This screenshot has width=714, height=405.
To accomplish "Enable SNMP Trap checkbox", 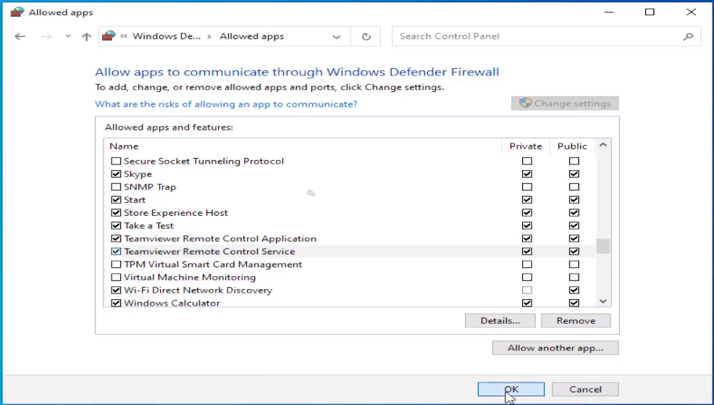I will pos(116,187).
